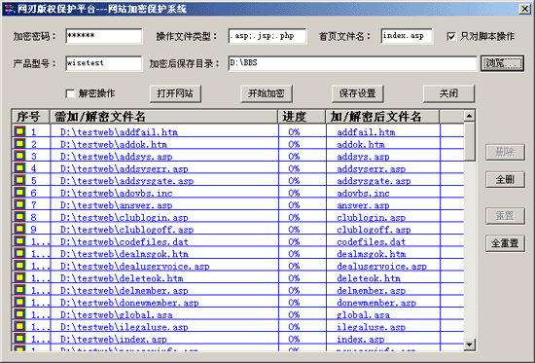535x363 pixels.
Task: Click the 操作文件类型 field with .asp;.jsp;.php
Action: point(267,36)
